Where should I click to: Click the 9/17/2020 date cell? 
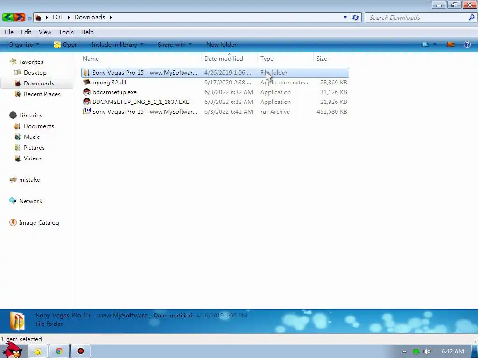(228, 83)
